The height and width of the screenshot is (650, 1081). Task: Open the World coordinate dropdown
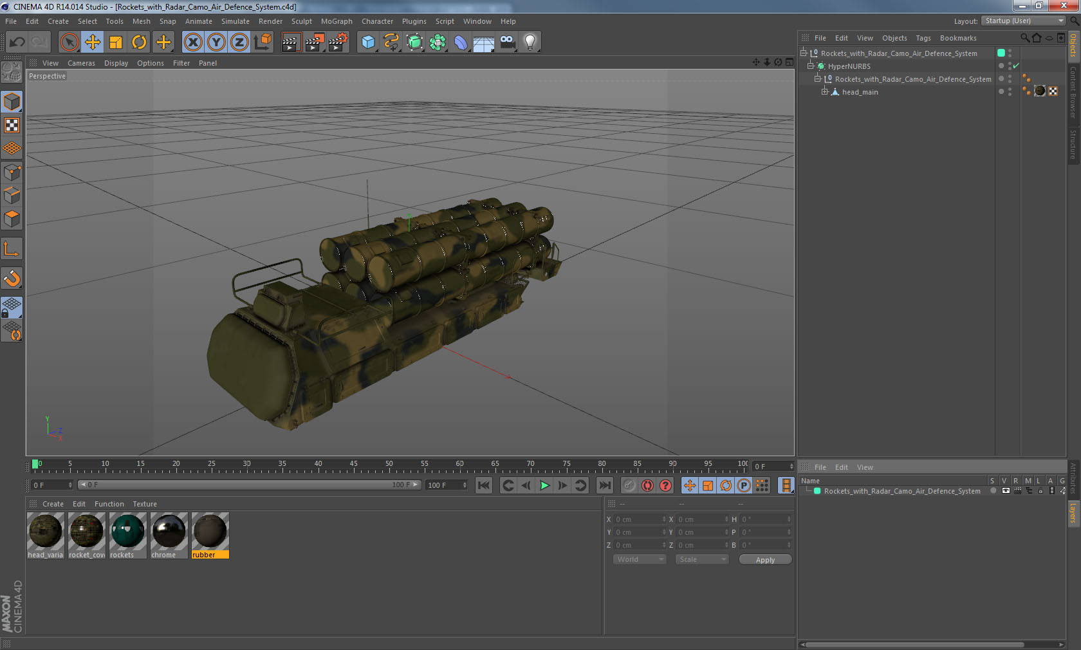click(x=640, y=559)
